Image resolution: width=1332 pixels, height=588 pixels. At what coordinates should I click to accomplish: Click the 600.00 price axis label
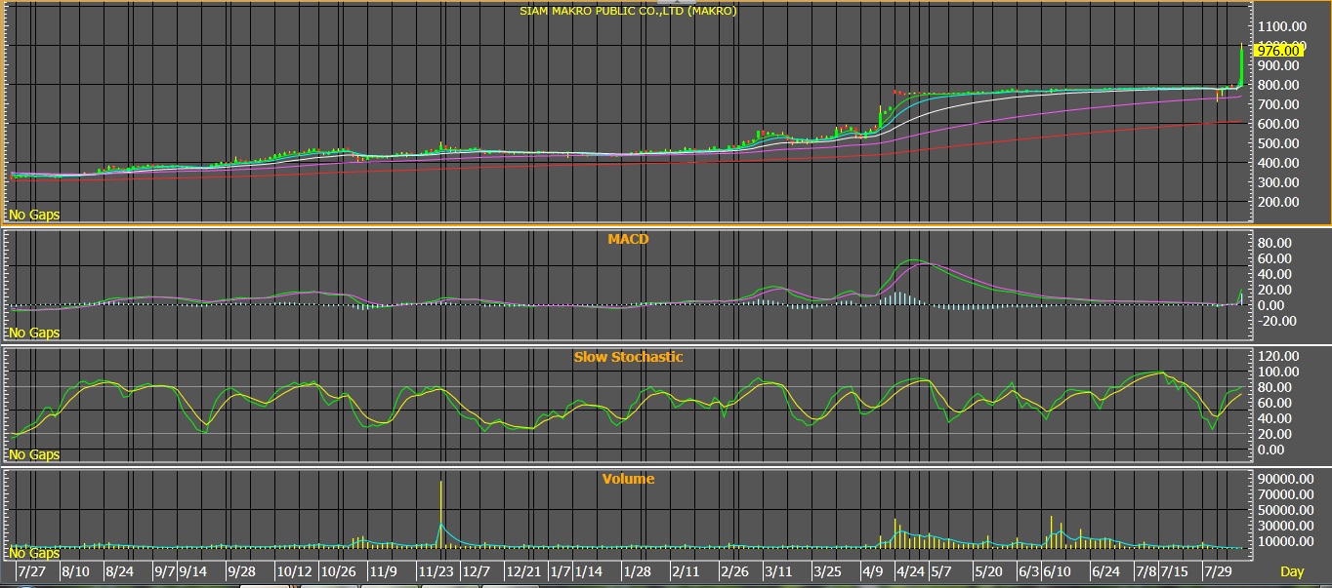pyautogui.click(x=1280, y=124)
